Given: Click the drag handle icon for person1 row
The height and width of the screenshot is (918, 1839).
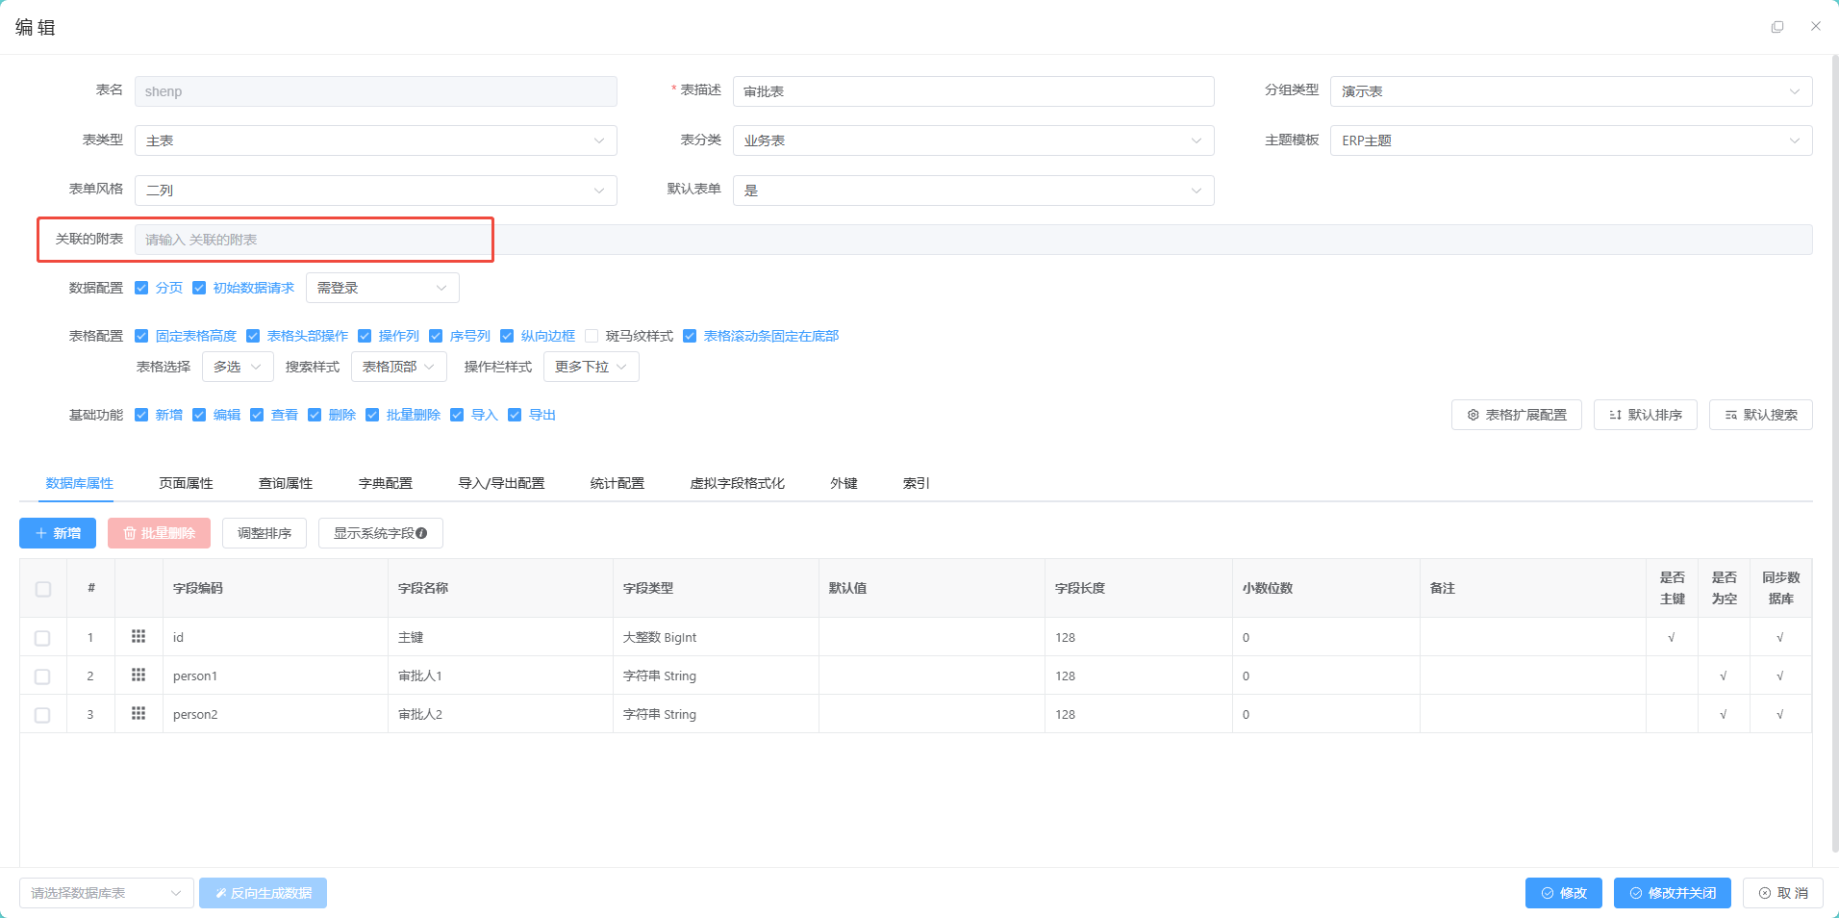Looking at the screenshot, I should coord(139,676).
